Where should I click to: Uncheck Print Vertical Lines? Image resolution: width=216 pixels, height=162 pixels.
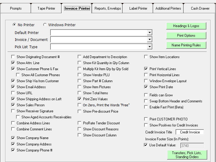pyautogui.click(x=146, y=69)
